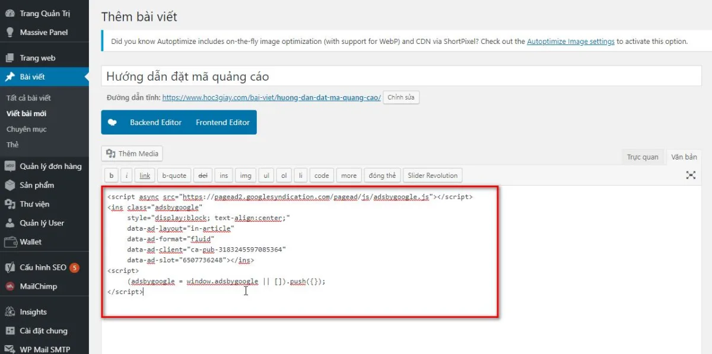Screen dimensions: 712x354
Task: Click the li quicktag button
Action: tap(301, 176)
